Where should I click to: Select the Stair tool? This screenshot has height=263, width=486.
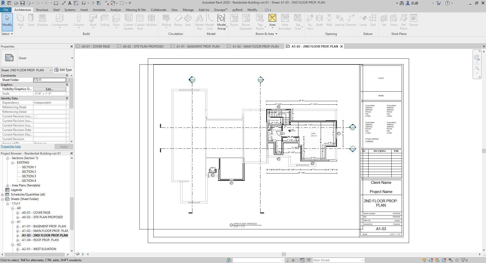[188, 21]
